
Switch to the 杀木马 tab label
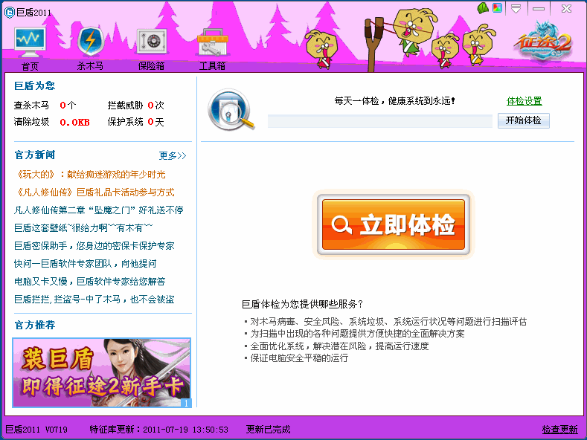[90, 66]
